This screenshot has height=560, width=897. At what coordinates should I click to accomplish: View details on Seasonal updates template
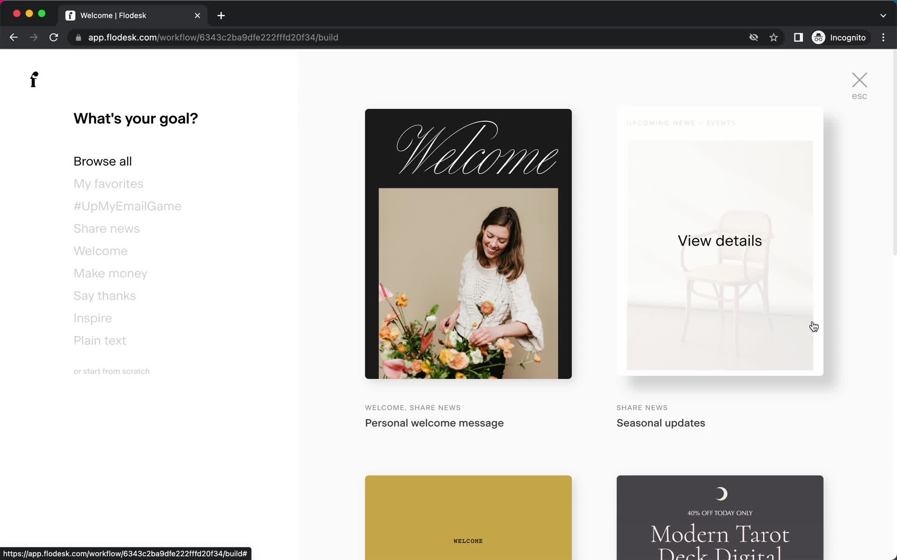pyautogui.click(x=719, y=241)
